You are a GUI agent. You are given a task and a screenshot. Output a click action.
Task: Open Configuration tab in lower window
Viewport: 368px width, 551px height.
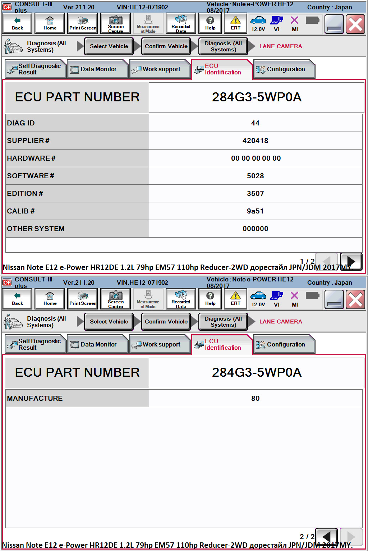[284, 344]
